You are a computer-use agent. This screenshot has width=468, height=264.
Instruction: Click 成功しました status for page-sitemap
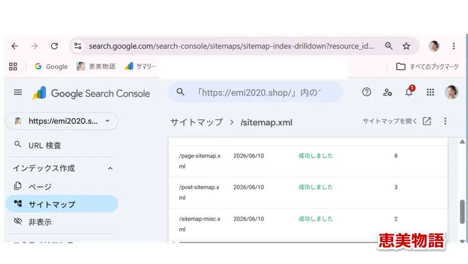click(x=315, y=155)
